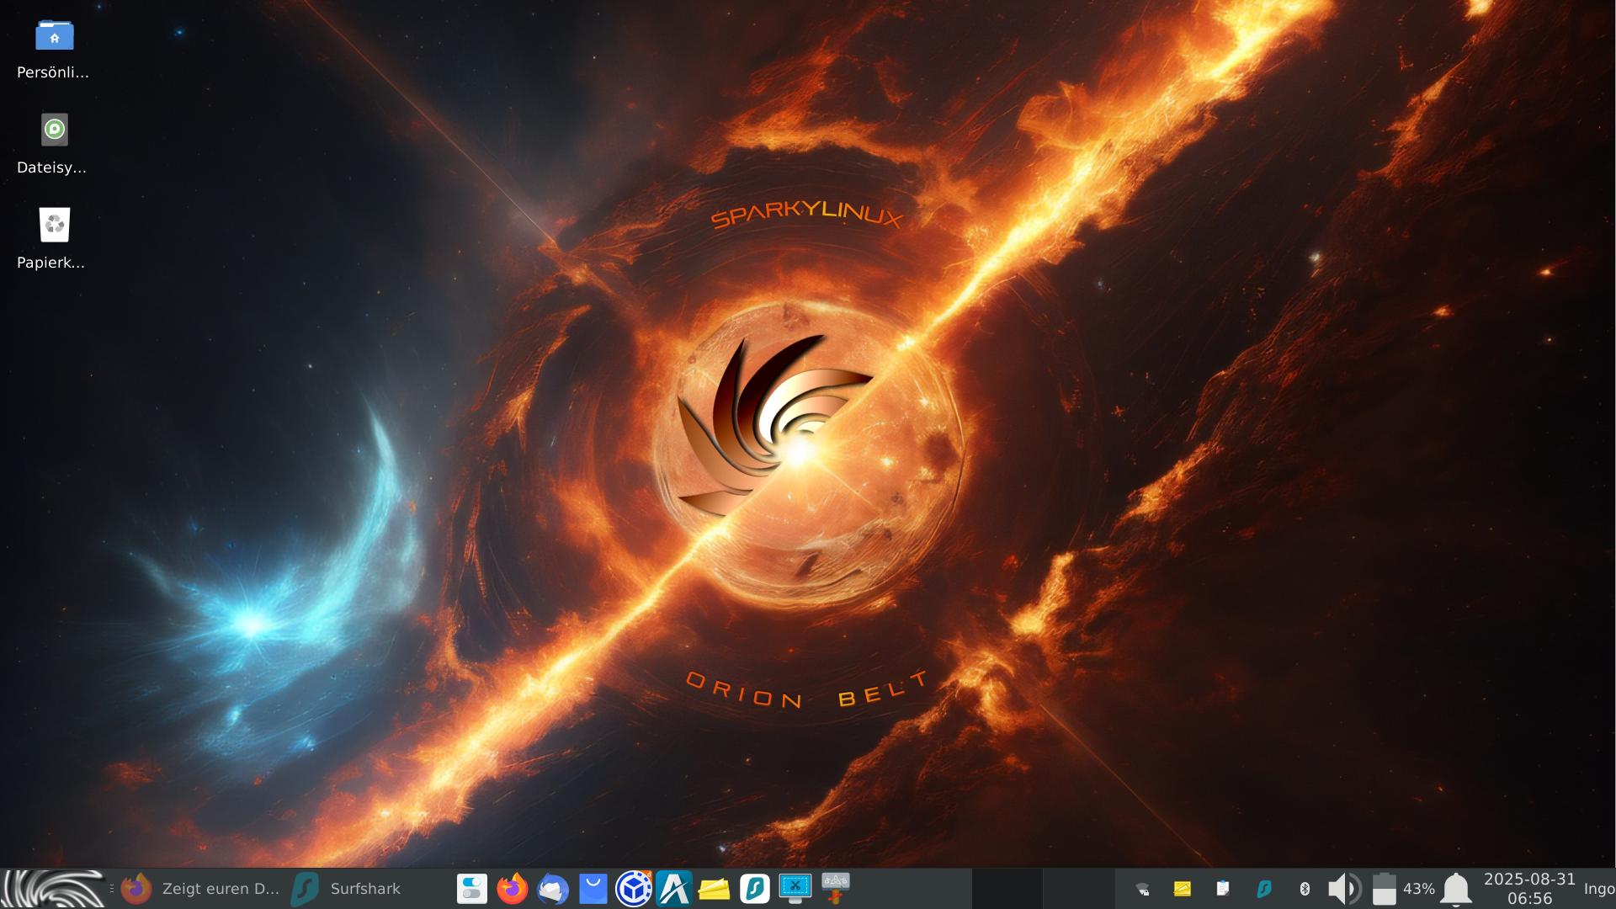Switch to the Firefox window 'Zeigt euren D...'
Screen dimensions: 1616x909
coord(200,888)
